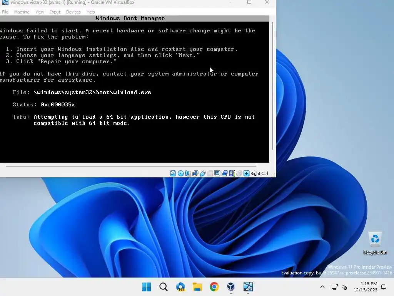This screenshot has height=296, width=394.
Task: Minimize the VirtualBox VM window
Action: pos(232,2)
